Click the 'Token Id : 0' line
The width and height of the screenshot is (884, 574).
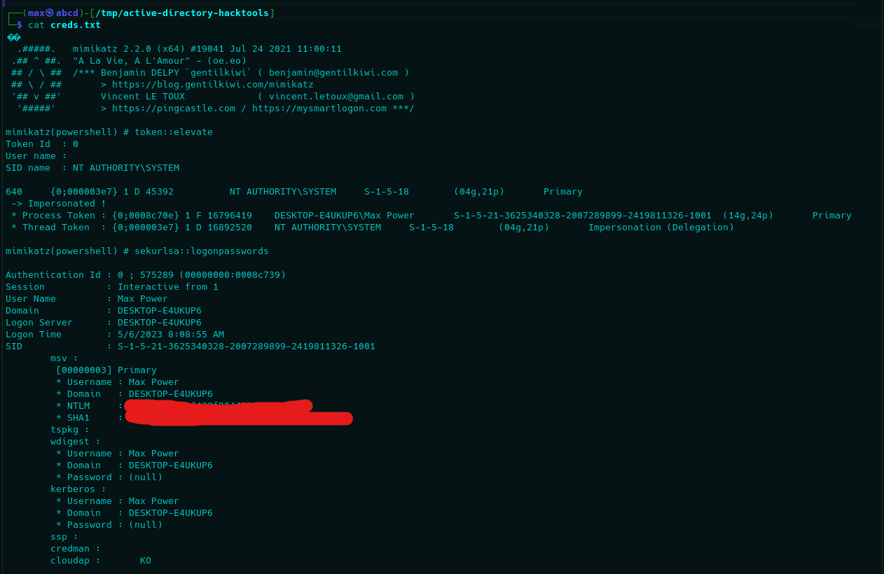[42, 144]
